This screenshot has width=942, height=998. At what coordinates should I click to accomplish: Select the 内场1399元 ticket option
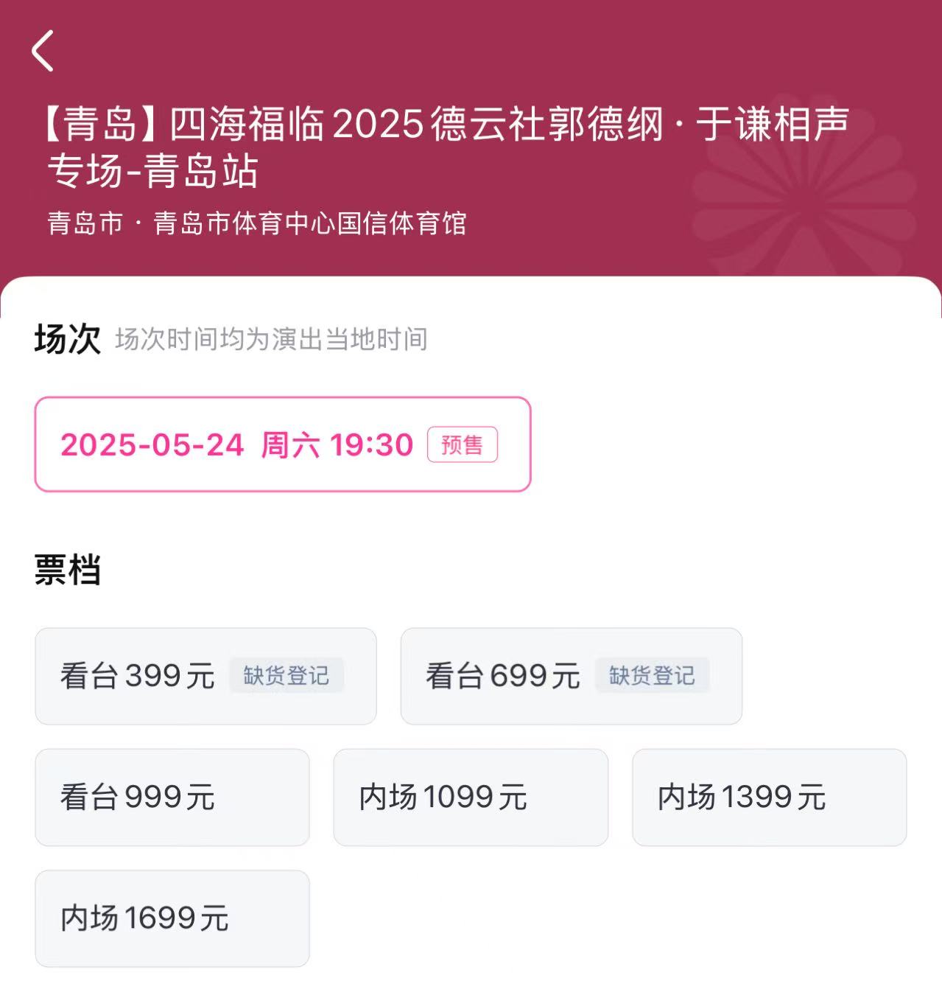pyautogui.click(x=769, y=797)
